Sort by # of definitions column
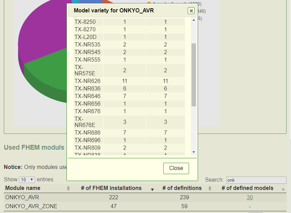Viewport: 291px width, 213px height. pyautogui.click(x=185, y=188)
